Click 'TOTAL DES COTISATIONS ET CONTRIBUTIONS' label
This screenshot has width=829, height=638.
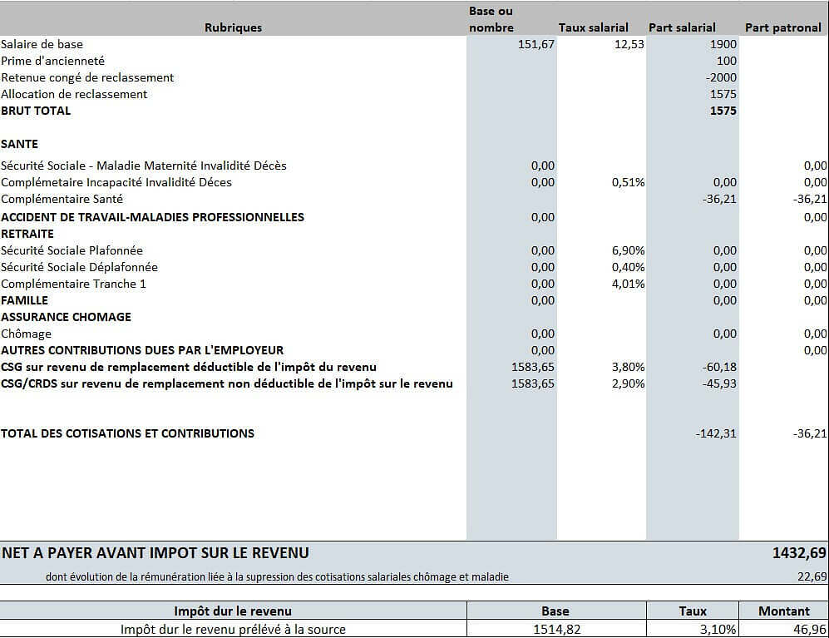click(x=127, y=434)
